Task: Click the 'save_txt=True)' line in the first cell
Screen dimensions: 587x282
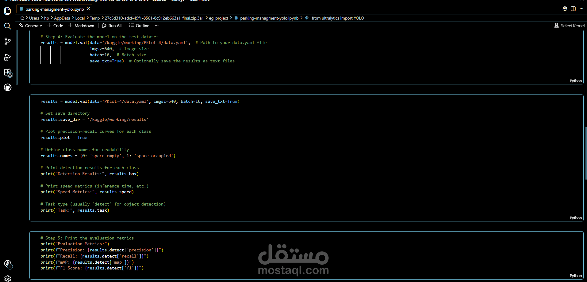Action: 162,61
